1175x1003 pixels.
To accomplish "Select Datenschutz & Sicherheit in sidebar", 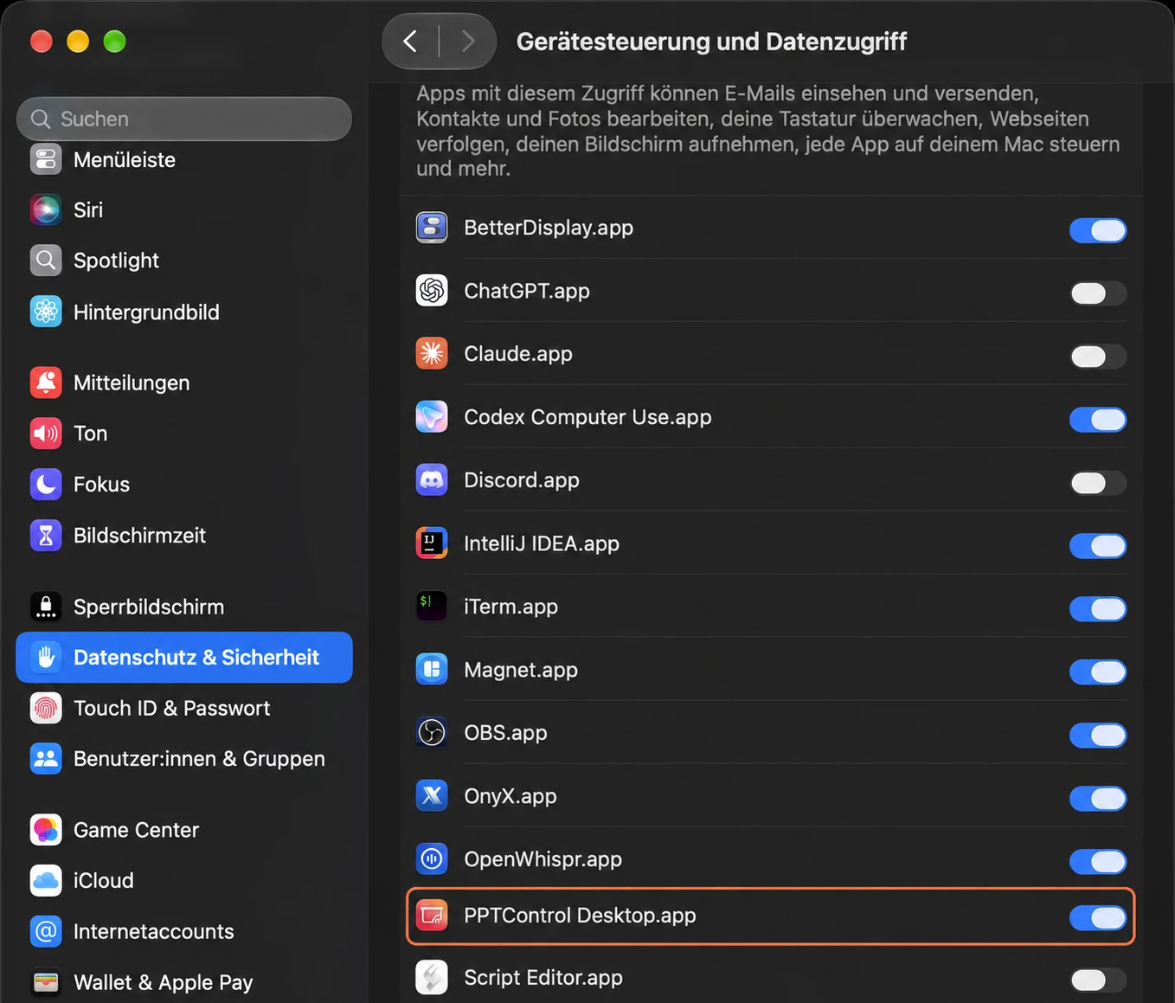I will click(184, 658).
